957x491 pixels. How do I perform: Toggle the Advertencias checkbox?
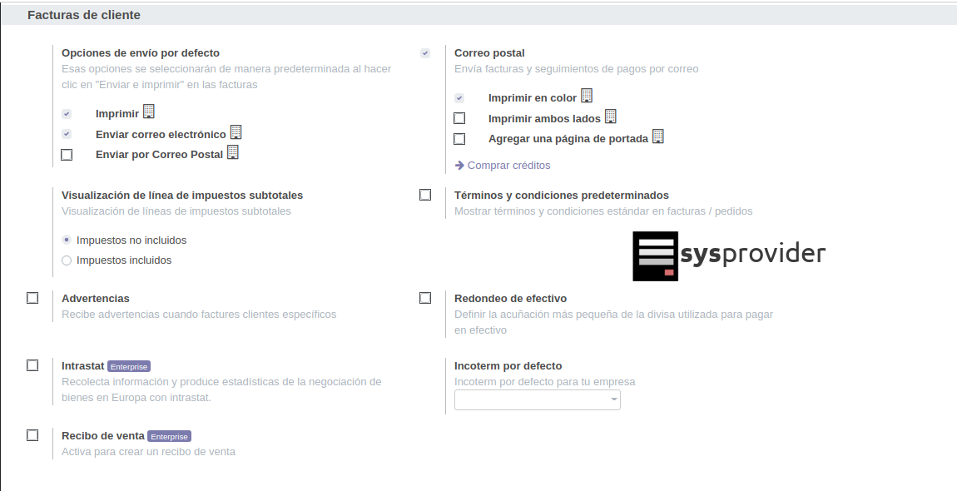click(x=32, y=298)
